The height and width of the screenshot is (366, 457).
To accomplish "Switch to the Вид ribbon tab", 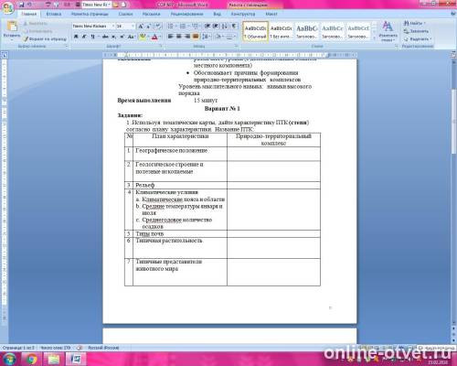I will pos(217,14).
